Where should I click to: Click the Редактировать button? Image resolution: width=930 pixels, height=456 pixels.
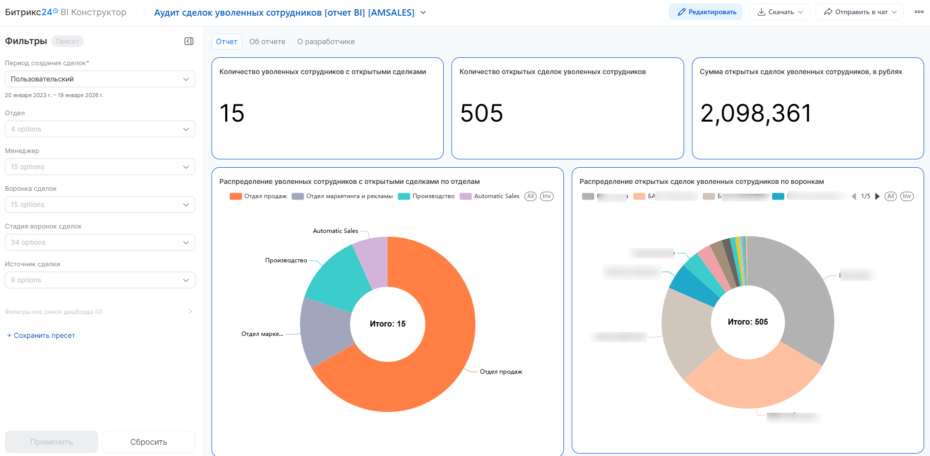(706, 12)
